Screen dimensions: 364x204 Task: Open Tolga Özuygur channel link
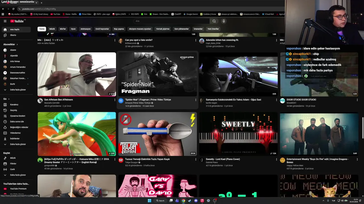[x=132, y=163]
